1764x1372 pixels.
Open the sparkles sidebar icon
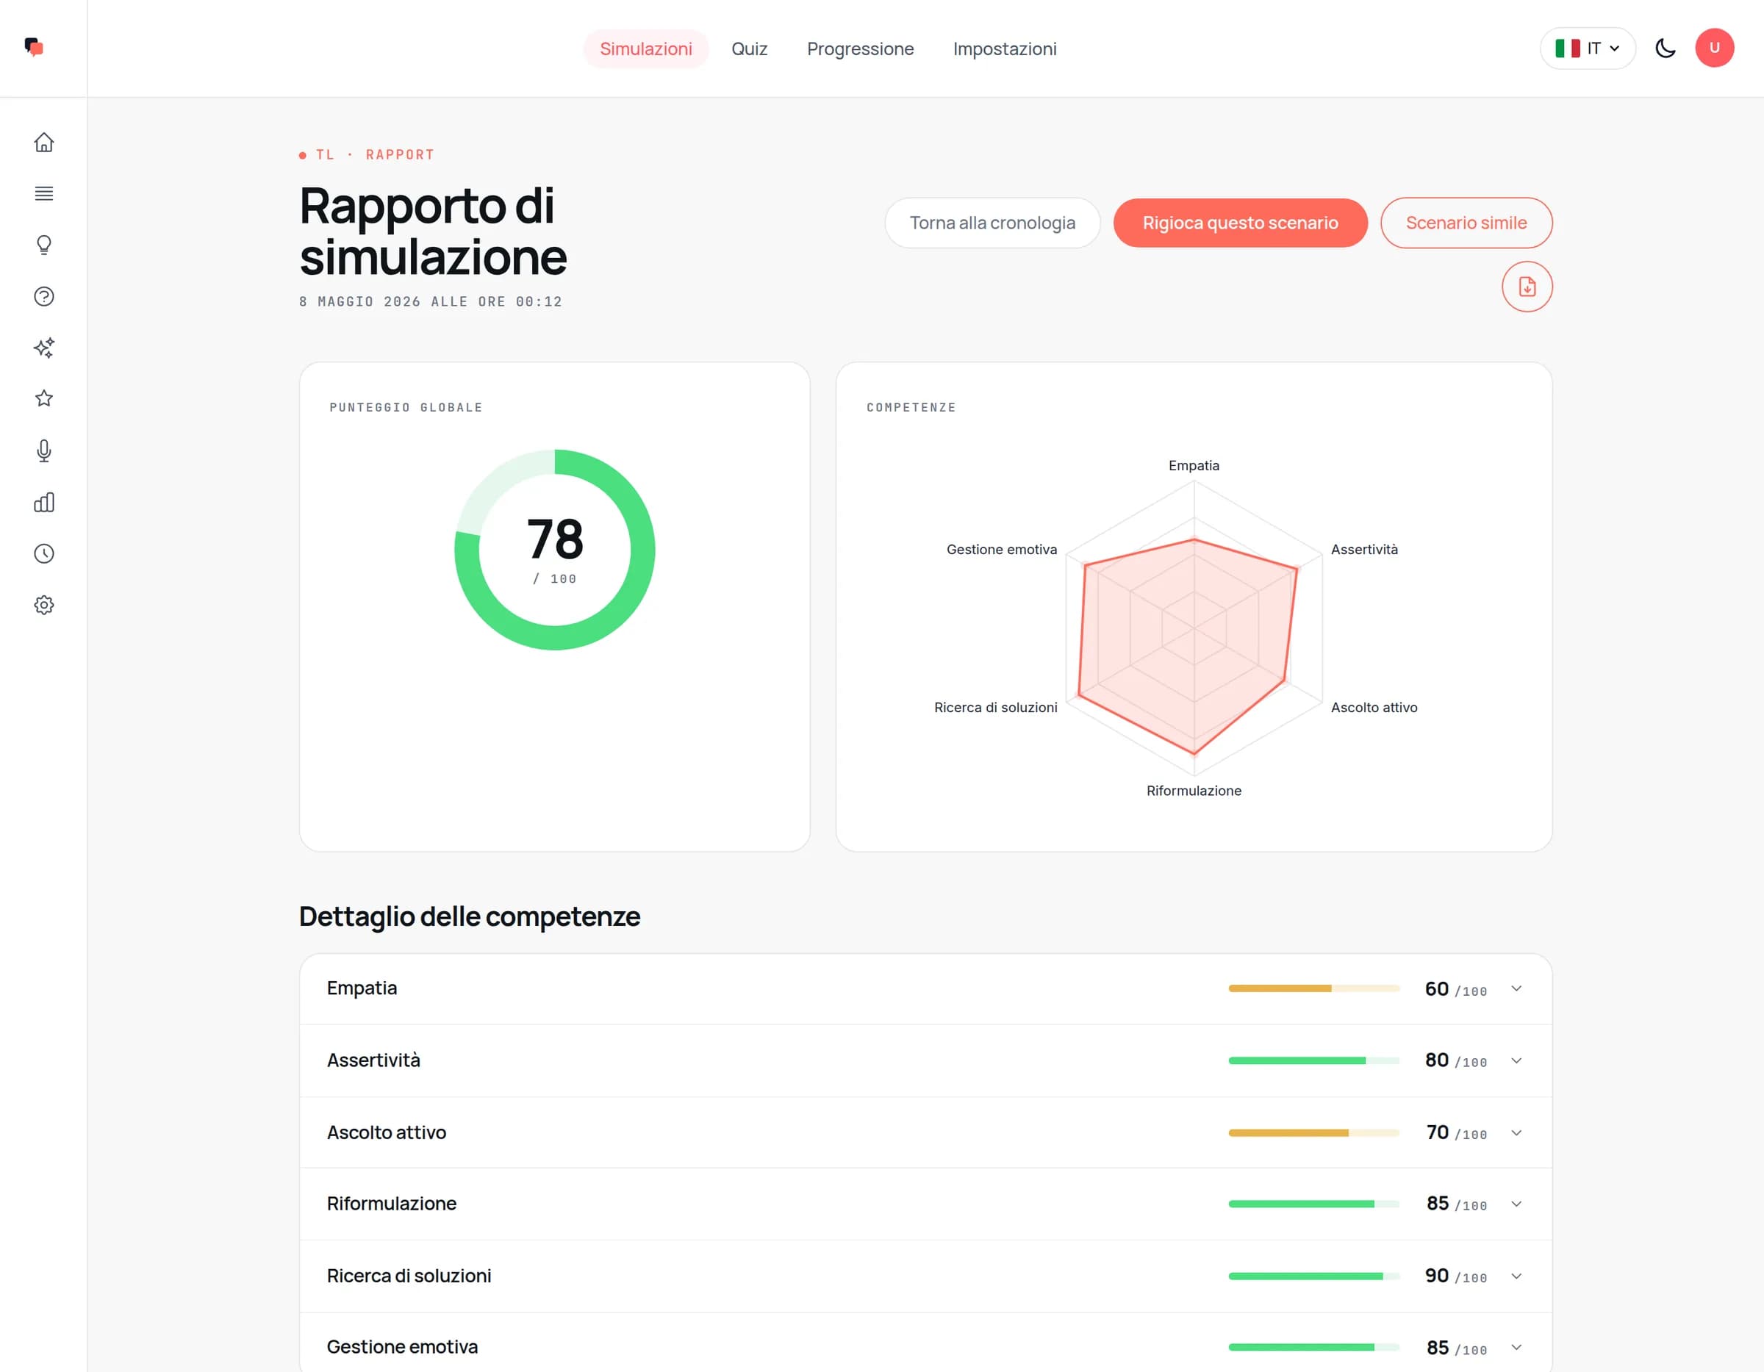43,348
